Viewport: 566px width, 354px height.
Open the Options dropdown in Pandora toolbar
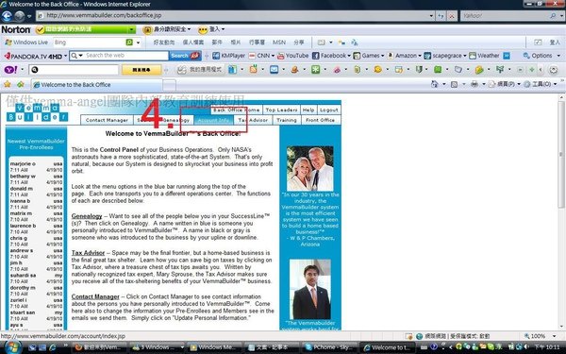(541, 56)
